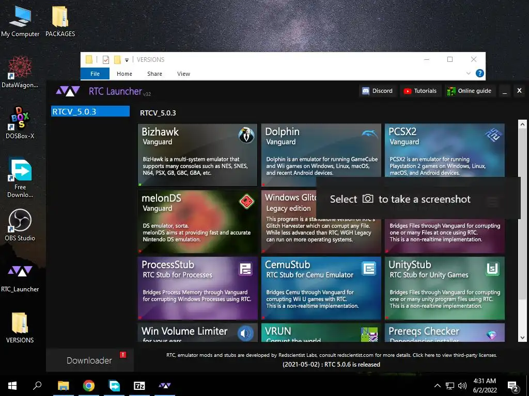The image size is (529, 396).
Task: Open DataWagon desktop shortcut
Action: click(20, 72)
